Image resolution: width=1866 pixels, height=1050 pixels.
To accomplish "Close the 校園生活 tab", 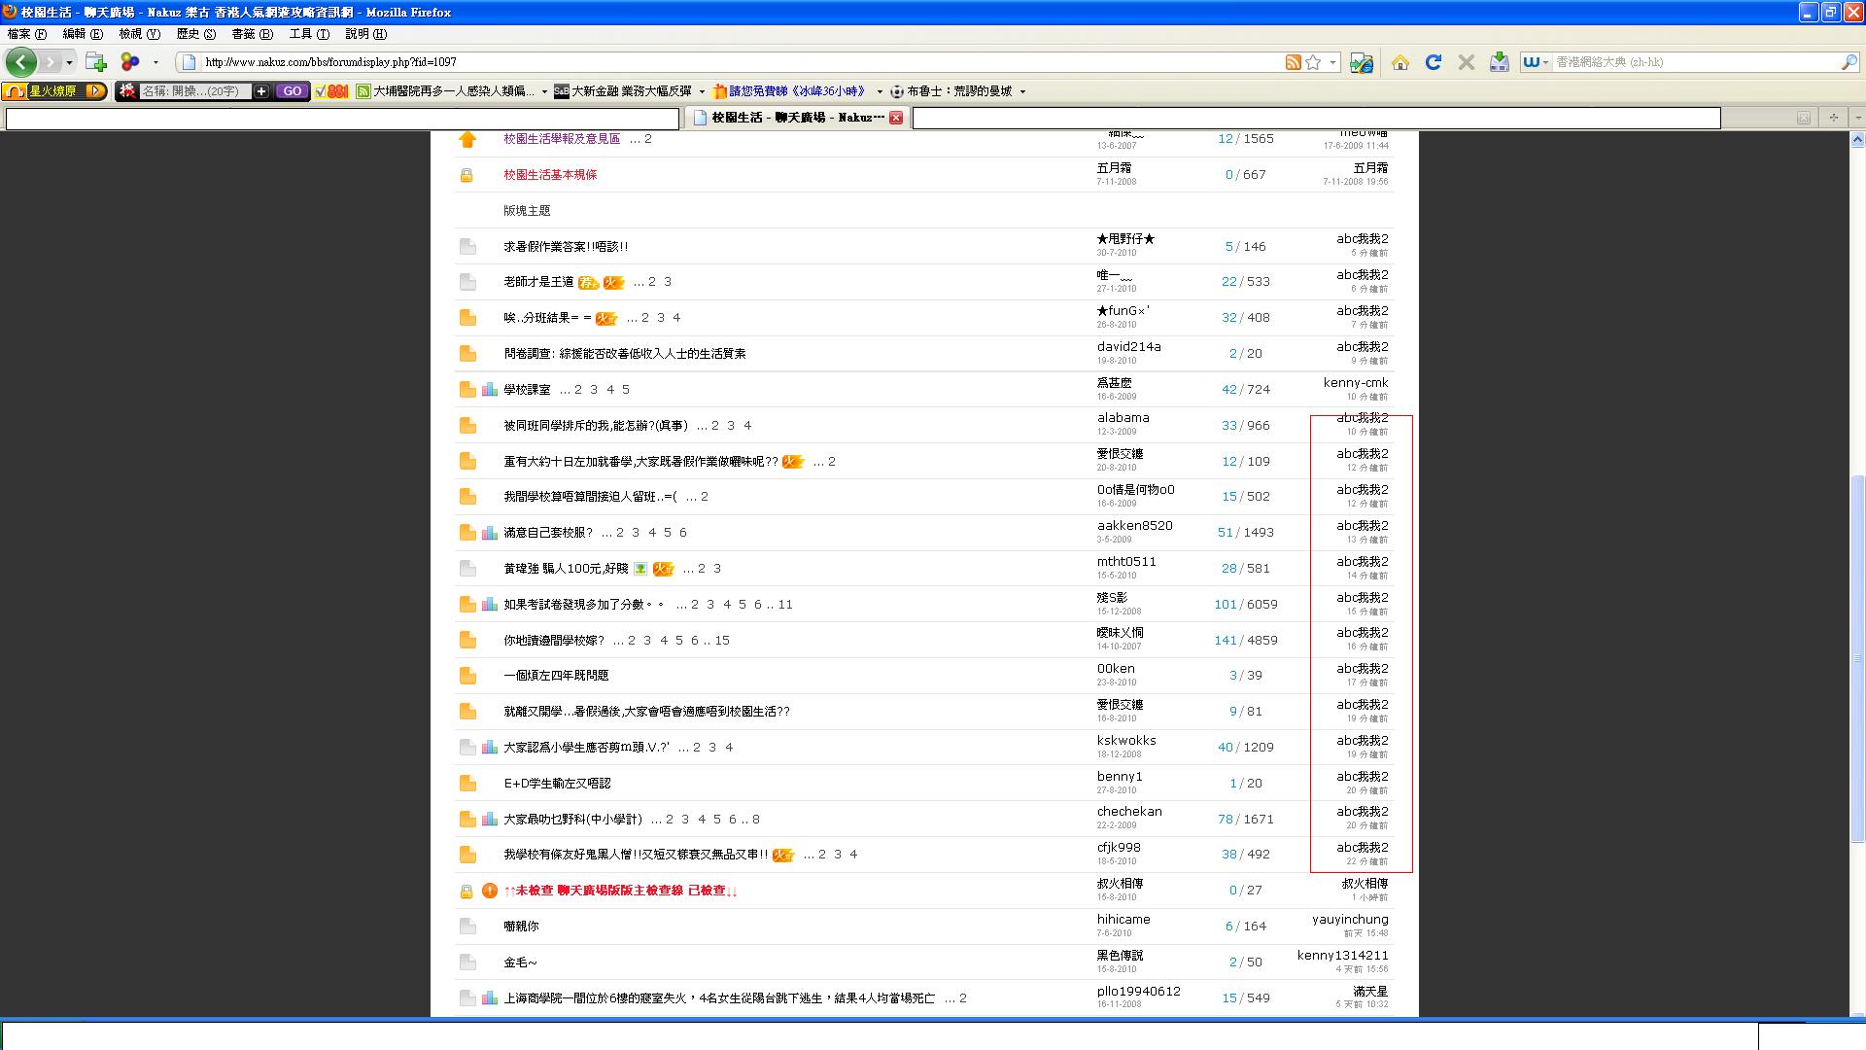I will point(896,118).
